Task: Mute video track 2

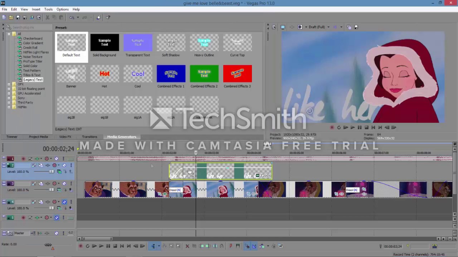Action: (x=64, y=165)
